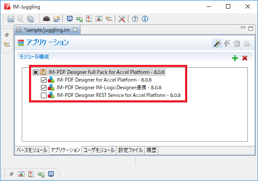Click restore icon in bottom bar
Screen dimensions: 258x181
point(12,174)
